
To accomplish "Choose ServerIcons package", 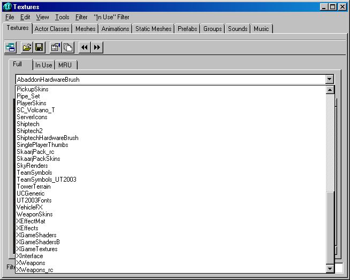I will (x=171, y=117).
